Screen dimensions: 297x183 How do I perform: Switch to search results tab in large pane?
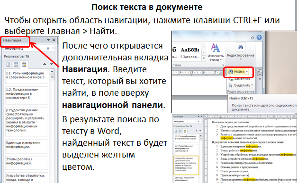[x=24, y=65]
